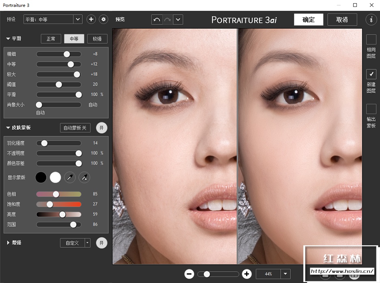
Task: Enable the 相同图层 checkbox
Action: tap(371, 39)
